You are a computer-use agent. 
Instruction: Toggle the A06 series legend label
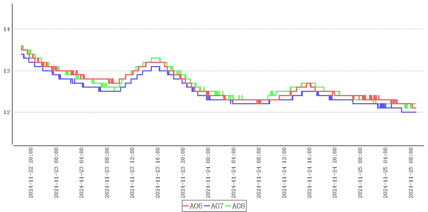196,206
